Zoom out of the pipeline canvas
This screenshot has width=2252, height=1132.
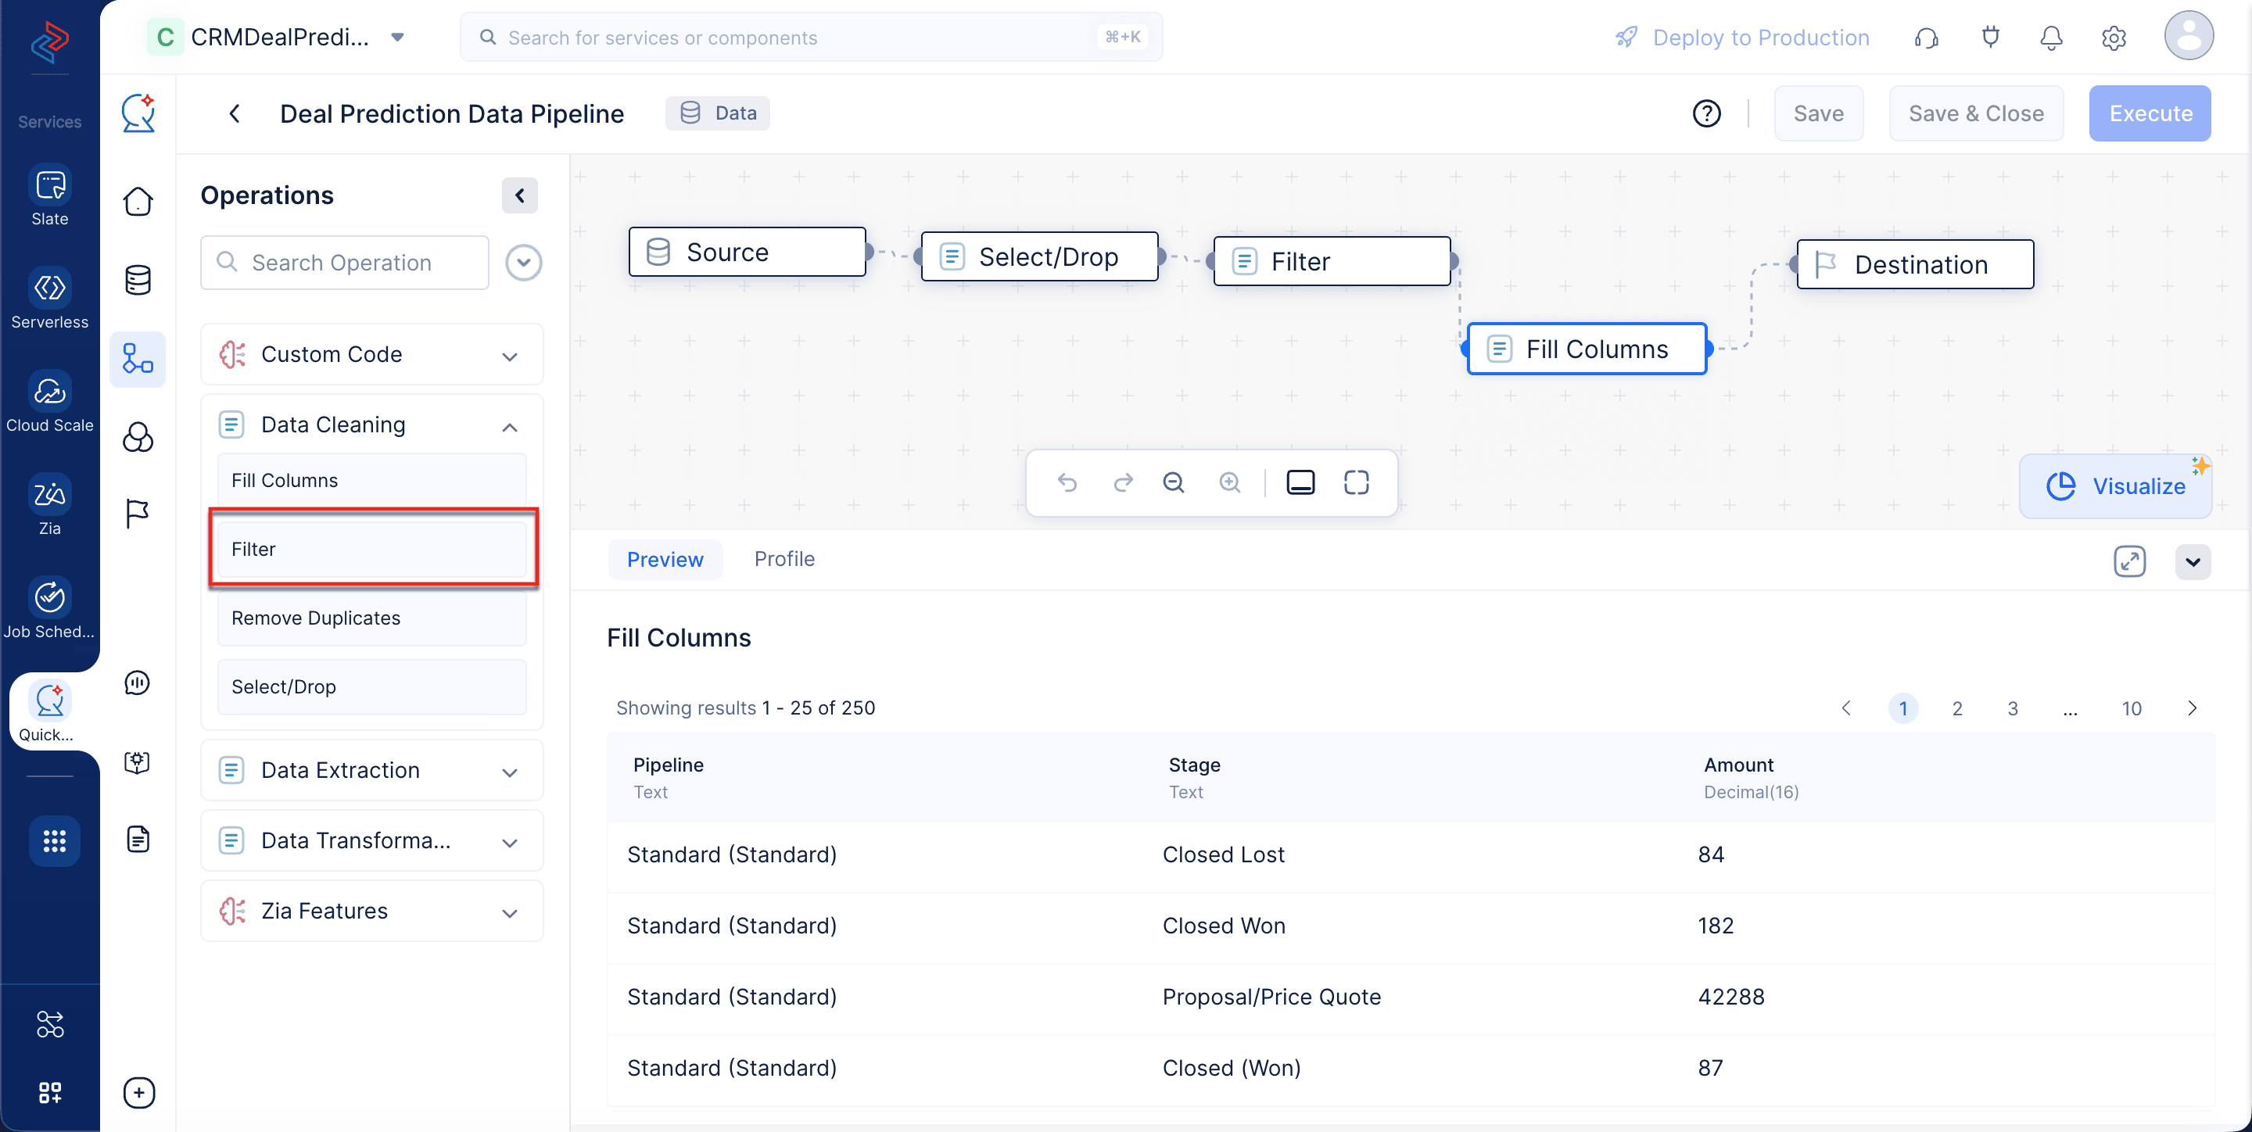[1174, 482]
